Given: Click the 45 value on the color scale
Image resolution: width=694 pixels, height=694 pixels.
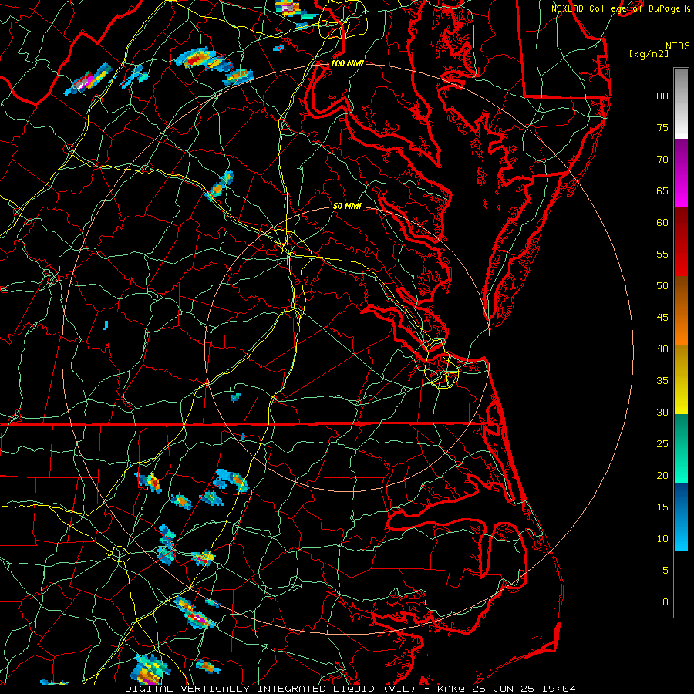Looking at the screenshot, I should (x=662, y=318).
